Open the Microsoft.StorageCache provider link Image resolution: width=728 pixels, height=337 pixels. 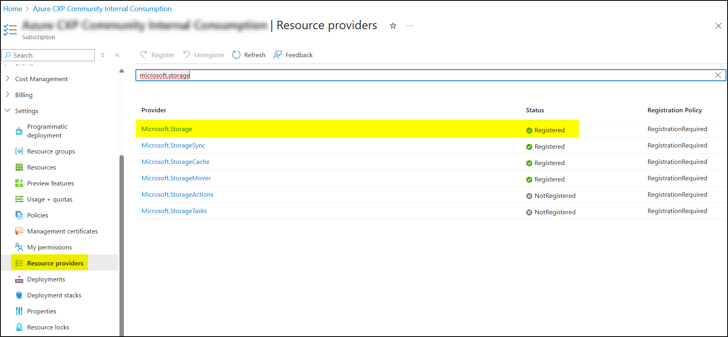175,162
